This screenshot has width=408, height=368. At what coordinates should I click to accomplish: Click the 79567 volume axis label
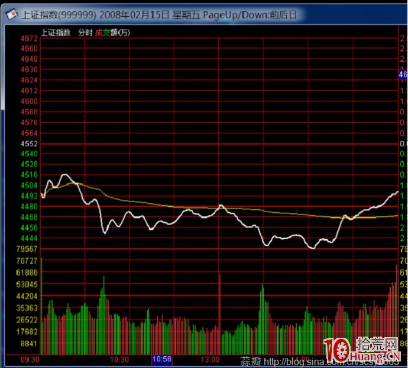(27, 249)
